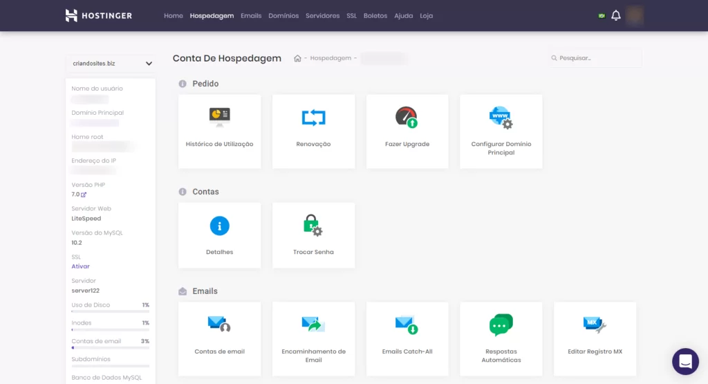Open the user profile avatar
The height and width of the screenshot is (384, 708).
635,16
